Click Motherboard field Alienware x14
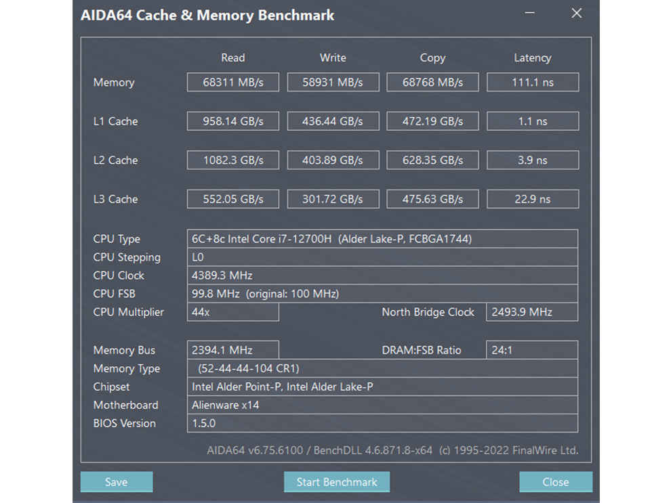Screen dimensions: 671x503 tap(382, 405)
